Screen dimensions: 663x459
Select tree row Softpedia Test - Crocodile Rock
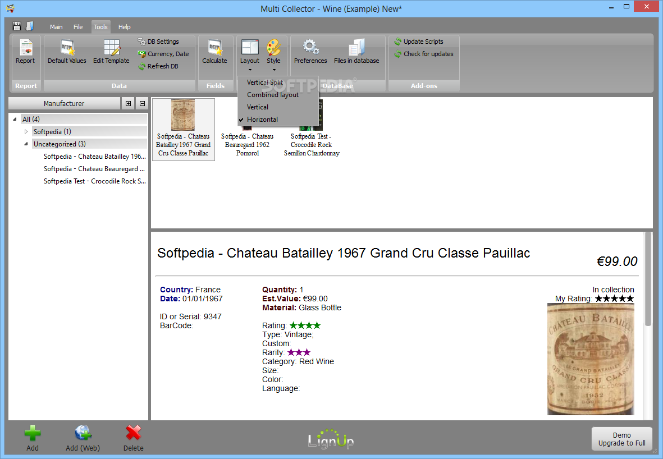[95, 181]
